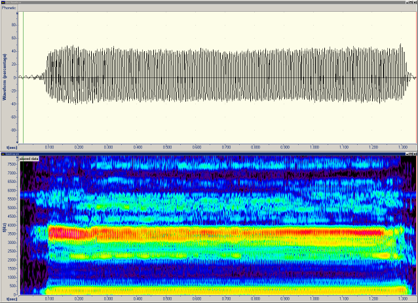Click the 1.300 tick on waveform time axis
The width and height of the screenshot is (418, 303).
(403, 147)
